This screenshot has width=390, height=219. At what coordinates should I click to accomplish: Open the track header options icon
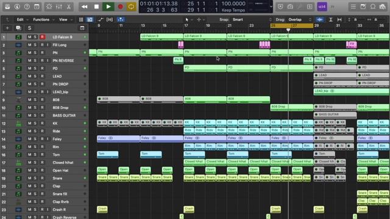[x=82, y=28]
